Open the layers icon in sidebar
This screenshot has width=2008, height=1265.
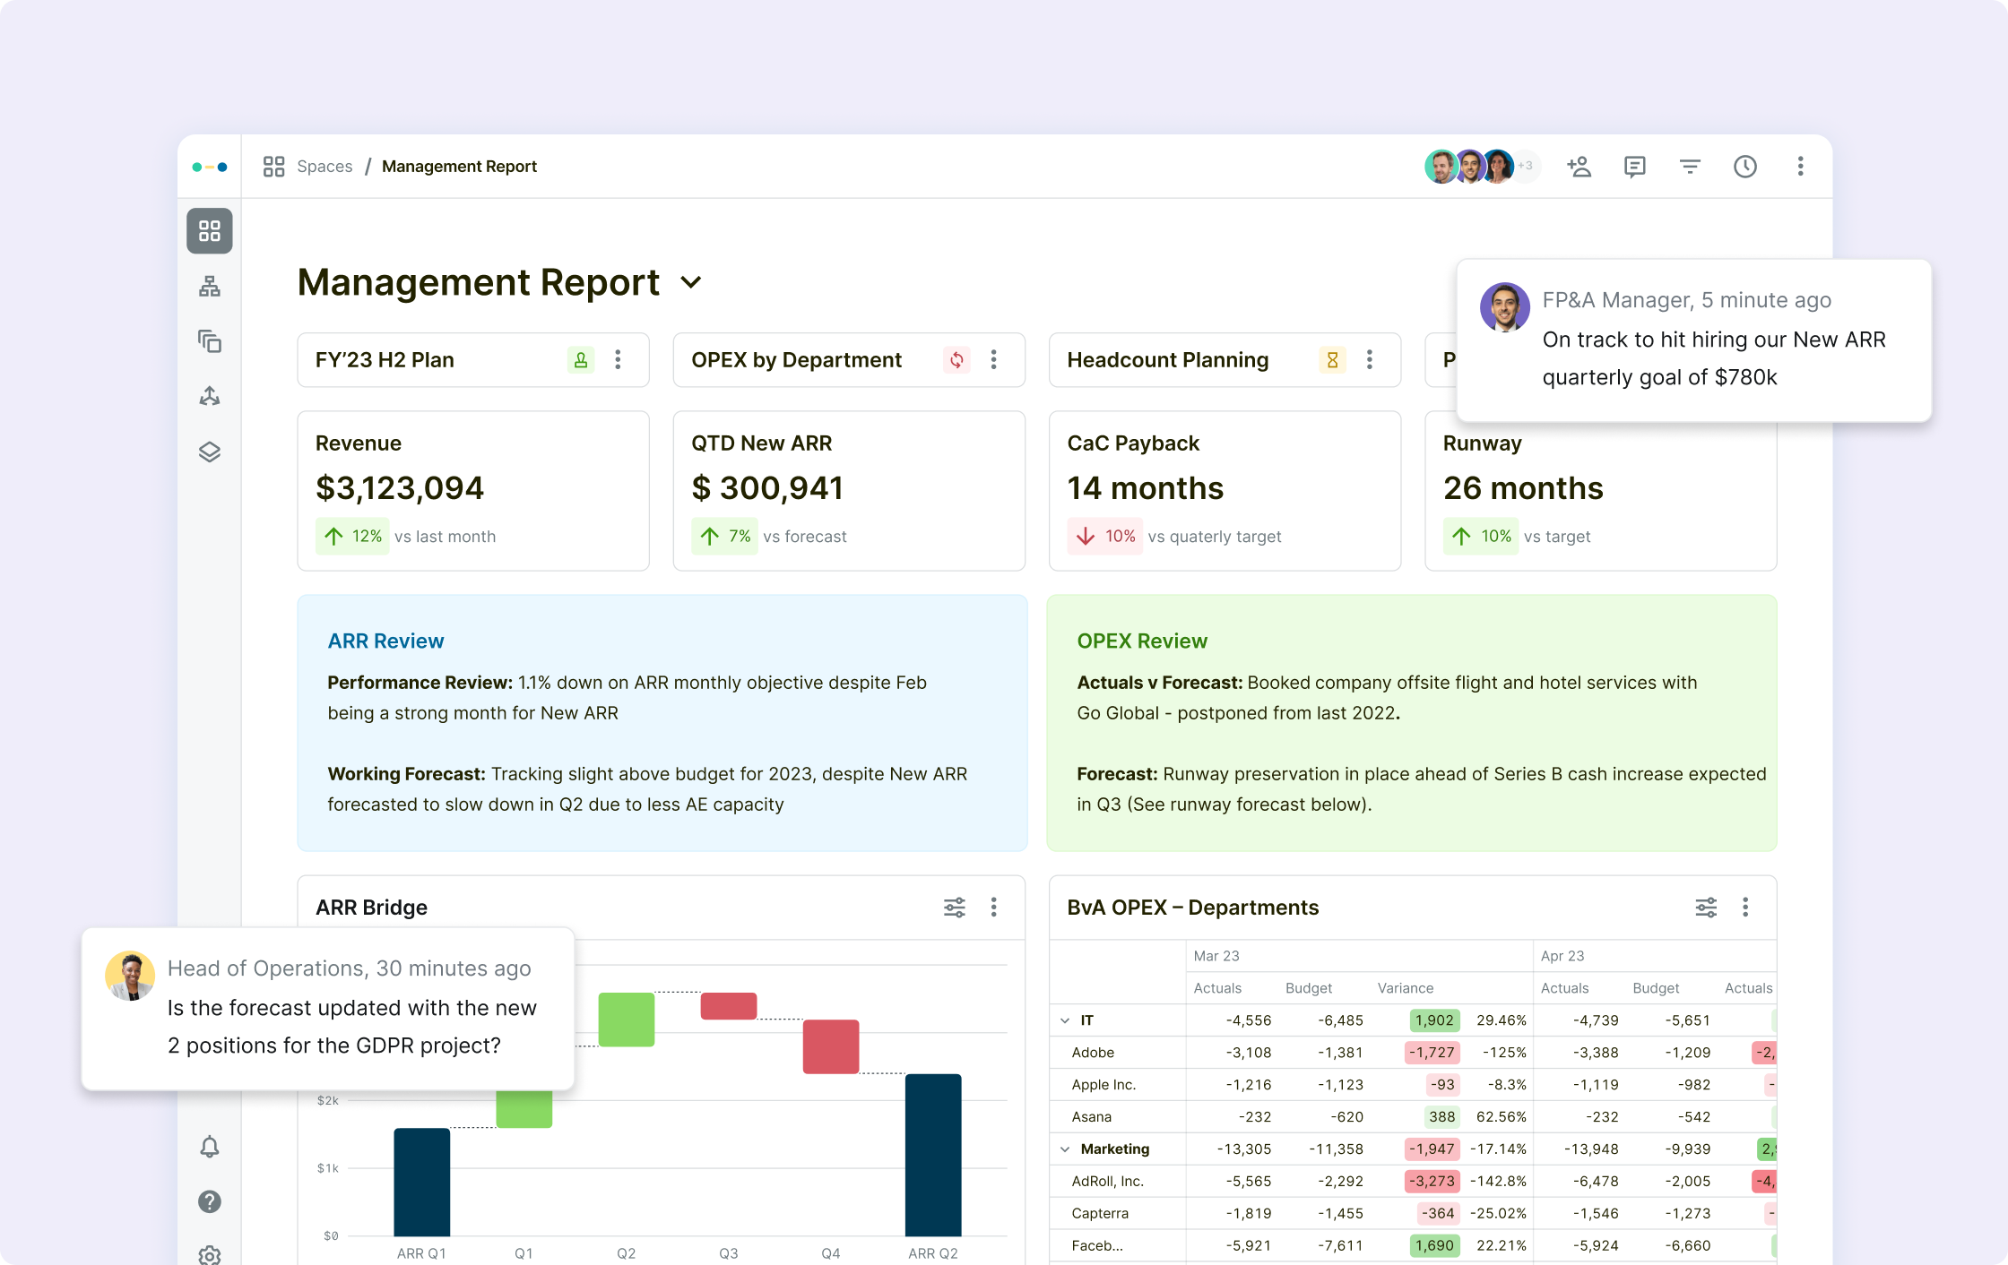[210, 452]
